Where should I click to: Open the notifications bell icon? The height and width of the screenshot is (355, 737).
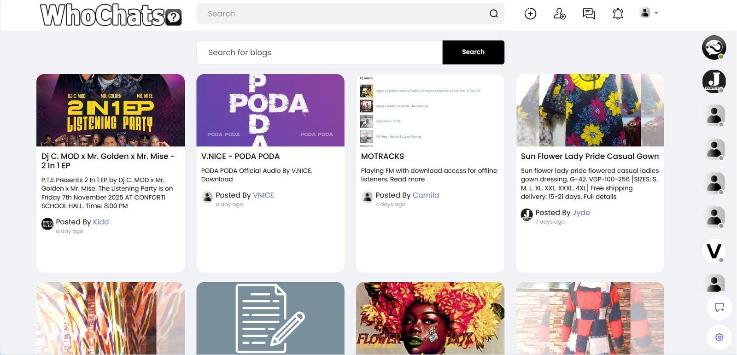618,14
